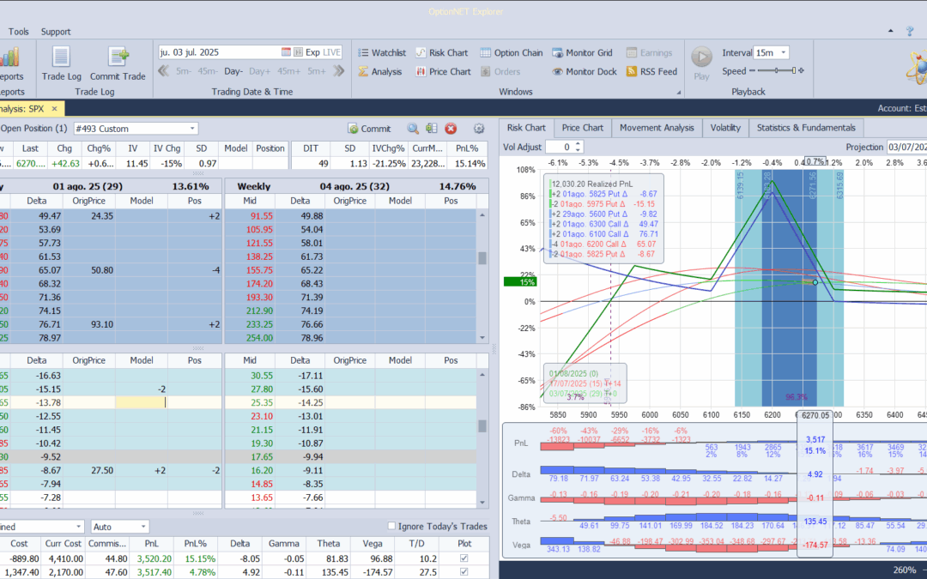Click the magnifier search icon
Image resolution: width=927 pixels, height=579 pixels.
(x=413, y=128)
